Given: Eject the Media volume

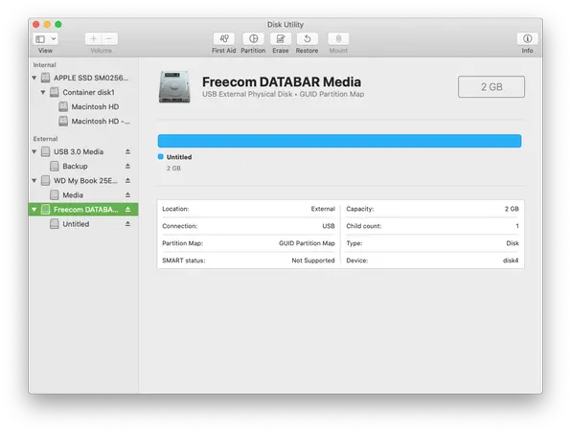Looking at the screenshot, I should click(127, 195).
